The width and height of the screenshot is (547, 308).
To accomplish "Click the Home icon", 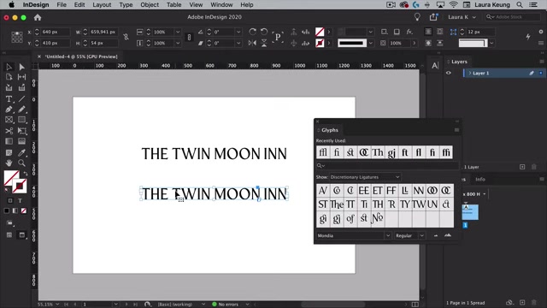I will click(x=38, y=17).
